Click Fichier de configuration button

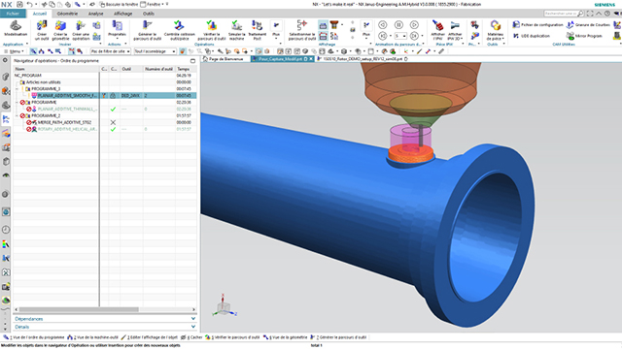coord(537,24)
